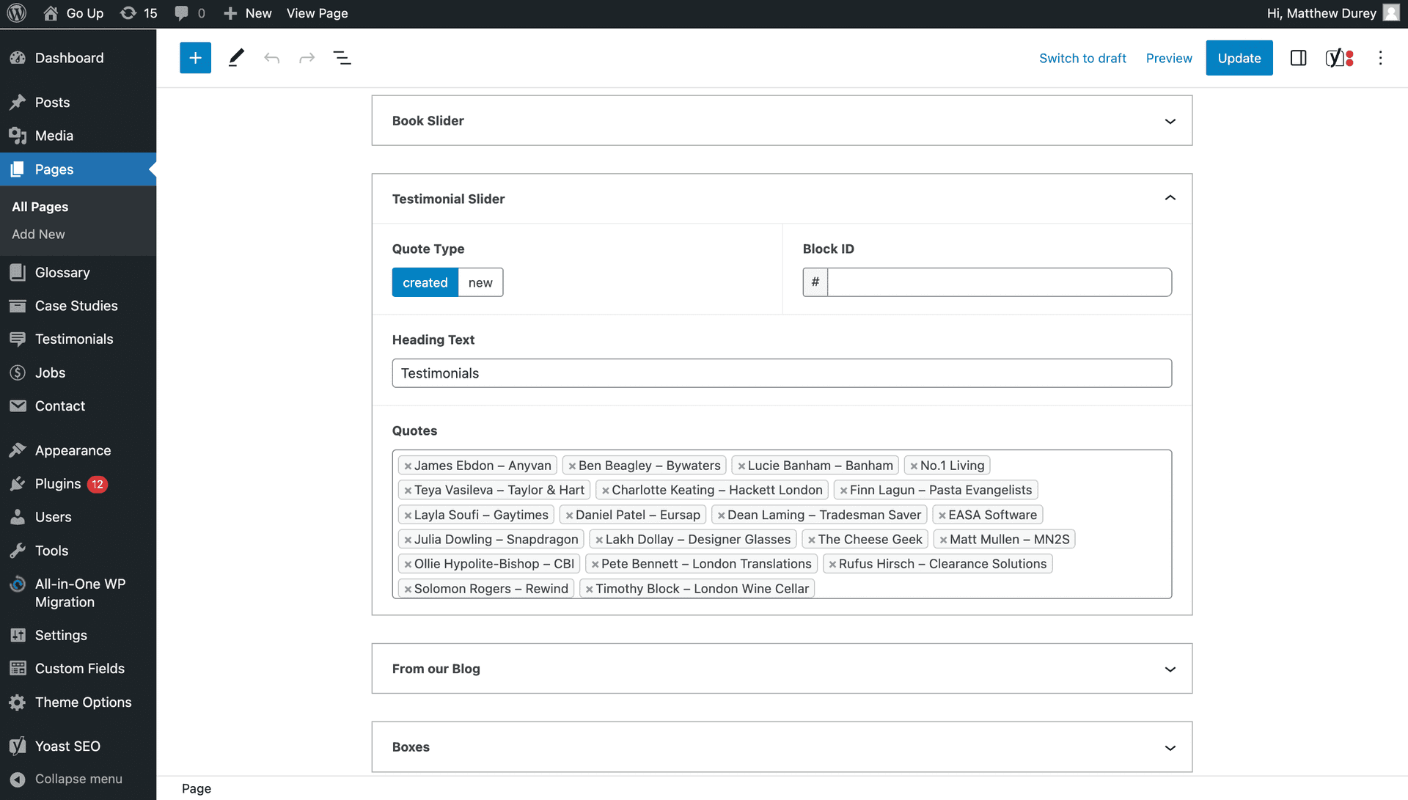Open the View Page link

click(x=317, y=13)
